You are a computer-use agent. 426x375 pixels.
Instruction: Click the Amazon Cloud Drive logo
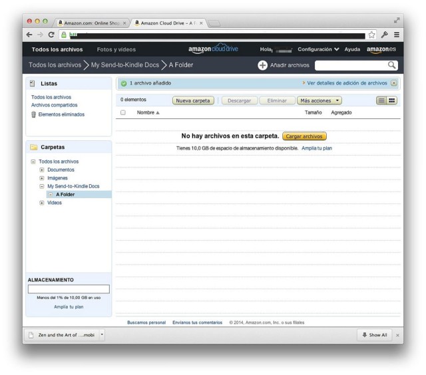pyautogui.click(x=213, y=49)
